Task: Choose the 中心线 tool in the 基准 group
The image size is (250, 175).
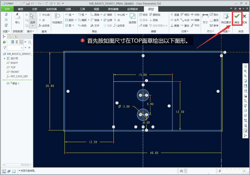Action: click(44, 15)
